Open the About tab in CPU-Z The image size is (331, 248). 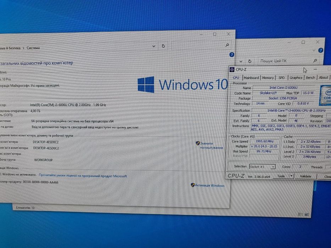click(324, 78)
